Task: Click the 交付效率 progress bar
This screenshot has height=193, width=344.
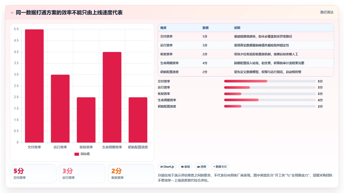Action: [270, 81]
